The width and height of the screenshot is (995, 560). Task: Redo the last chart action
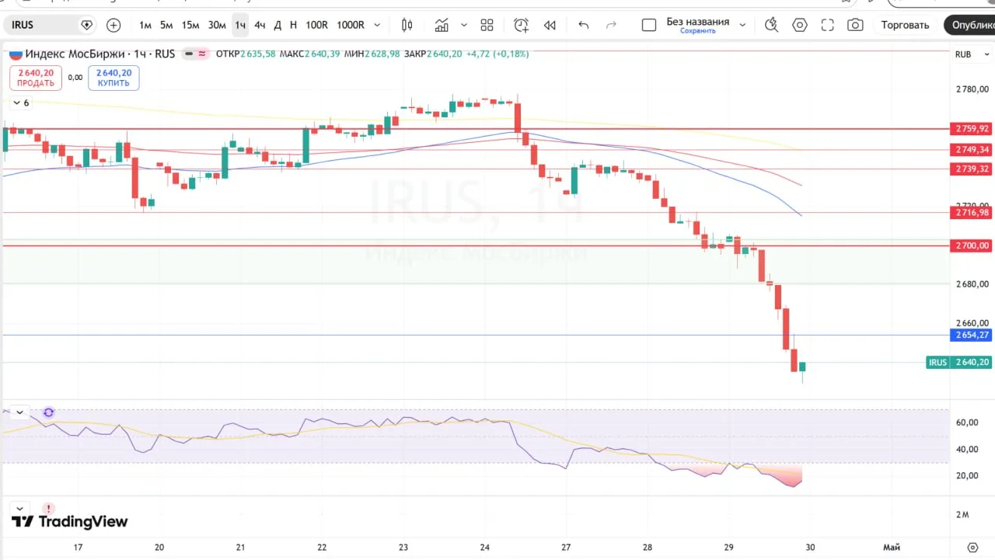[x=611, y=25]
